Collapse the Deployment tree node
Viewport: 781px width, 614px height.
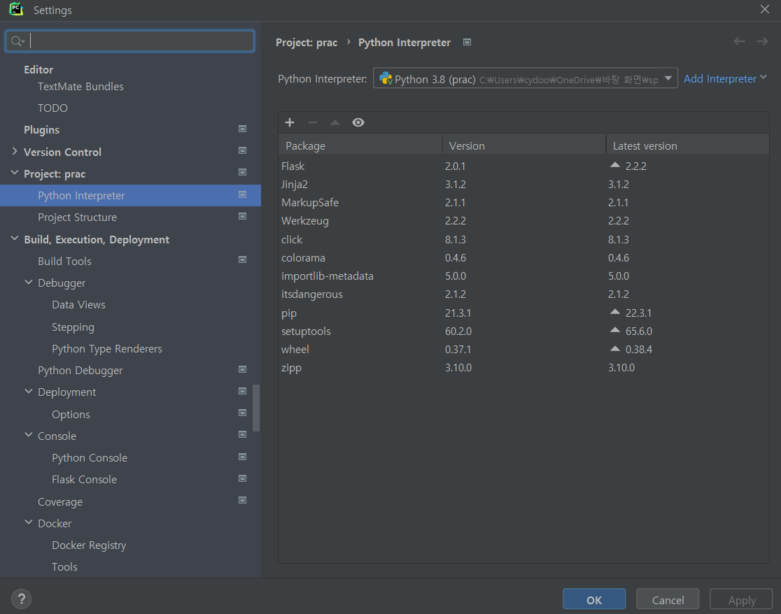coord(29,392)
